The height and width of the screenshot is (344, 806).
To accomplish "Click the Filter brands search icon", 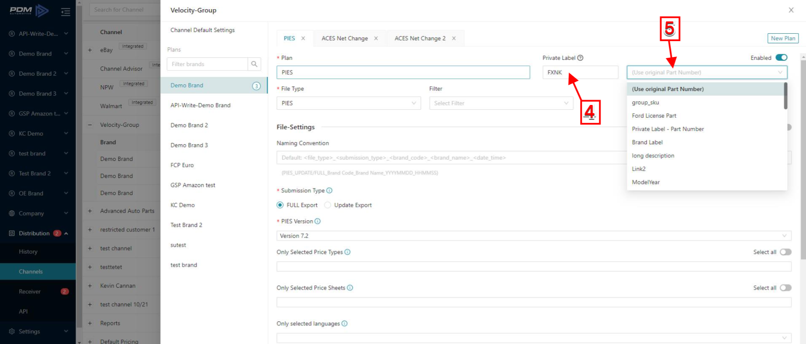I will click(254, 64).
